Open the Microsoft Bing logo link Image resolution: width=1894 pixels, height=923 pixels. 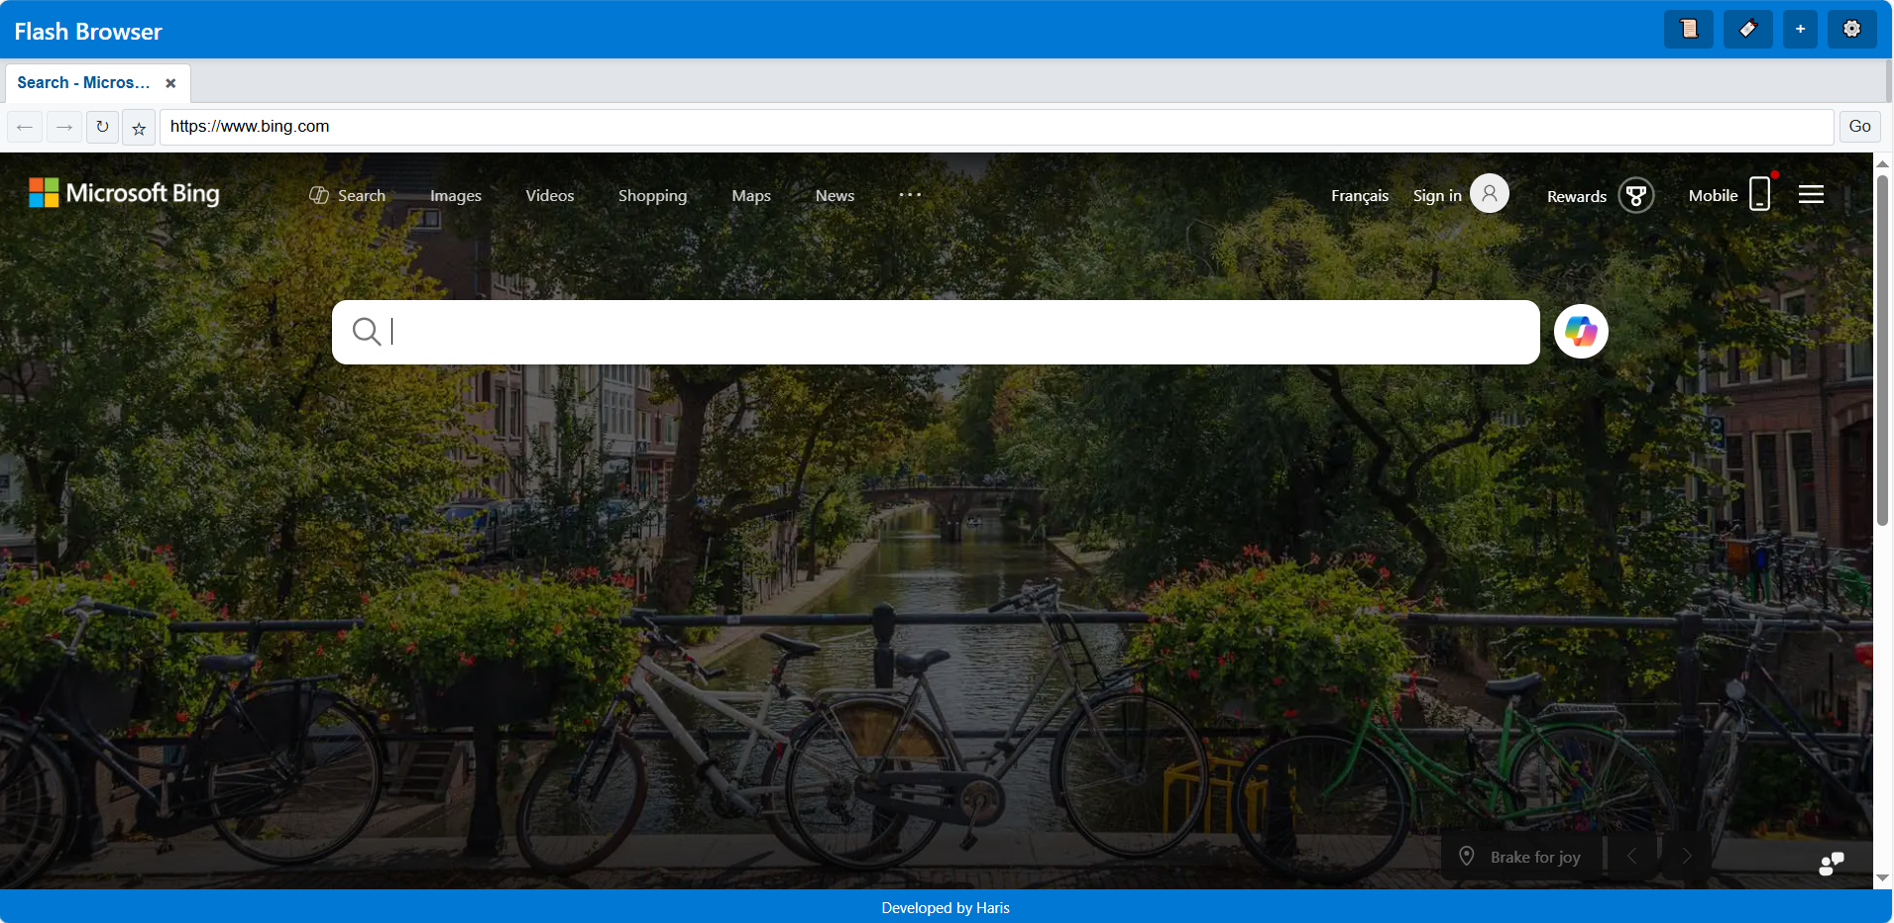point(125,193)
